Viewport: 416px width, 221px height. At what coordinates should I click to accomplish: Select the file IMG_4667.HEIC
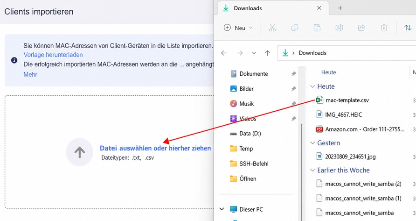[343, 114]
